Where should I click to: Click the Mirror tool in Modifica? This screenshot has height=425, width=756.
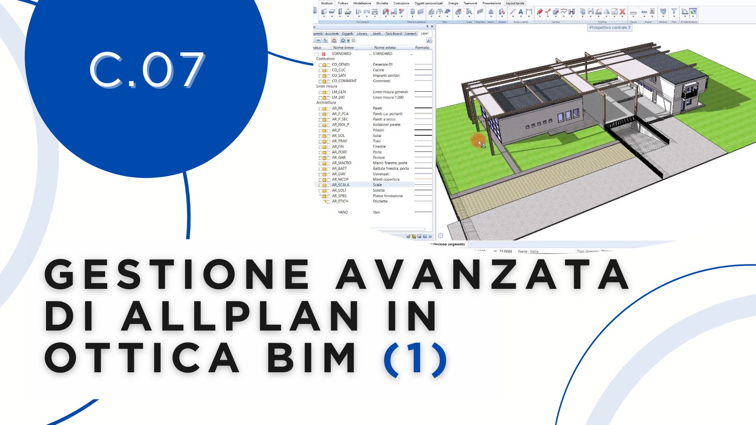point(606,11)
